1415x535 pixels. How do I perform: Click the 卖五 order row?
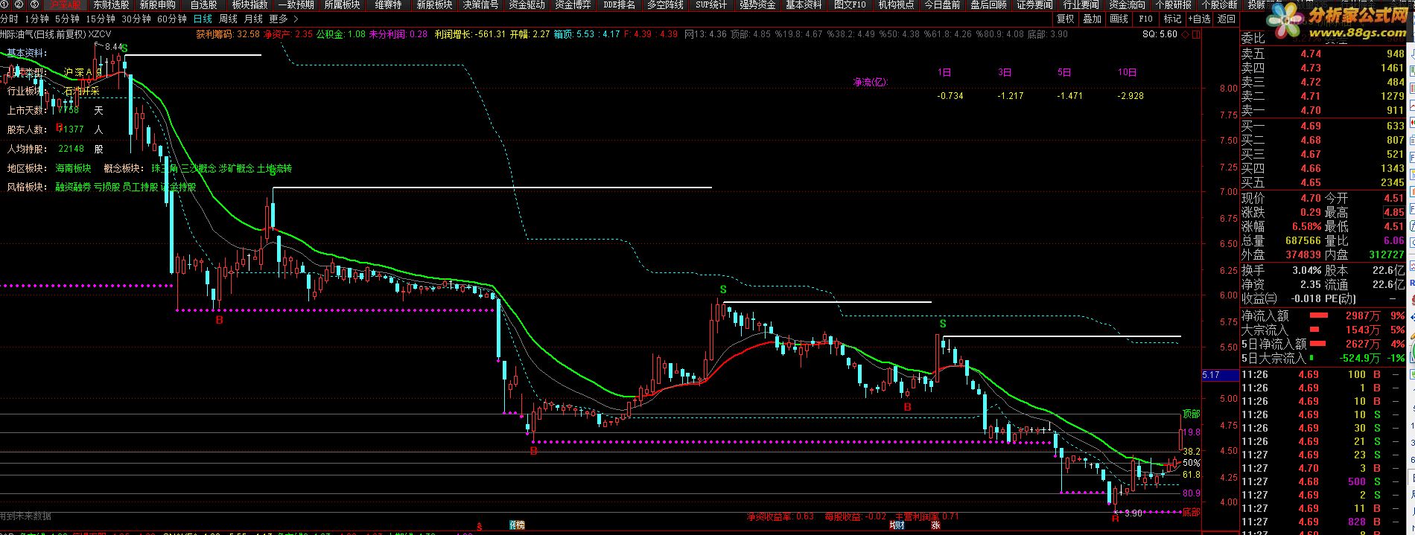pyautogui.click(x=1323, y=54)
